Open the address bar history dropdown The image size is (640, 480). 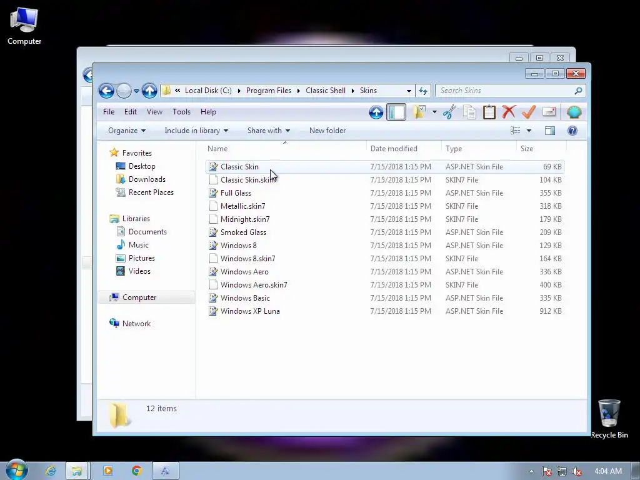tap(409, 91)
